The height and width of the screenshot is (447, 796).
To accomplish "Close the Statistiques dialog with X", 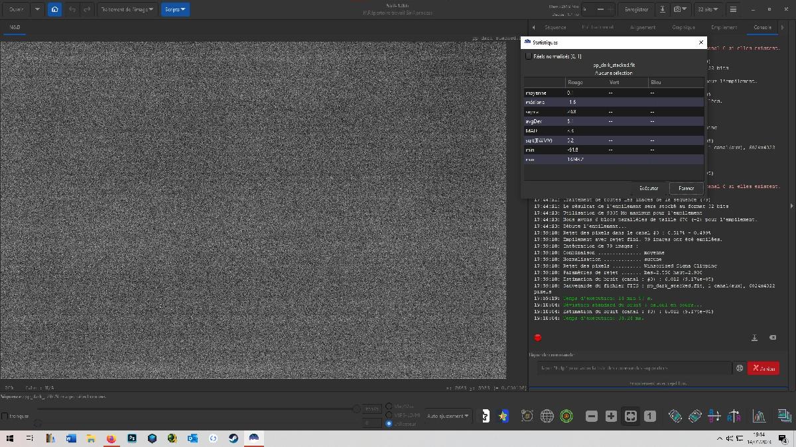I will pos(701,42).
